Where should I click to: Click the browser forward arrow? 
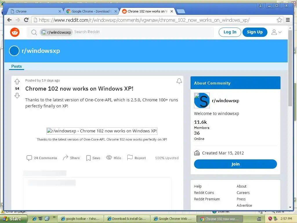pos(18,20)
